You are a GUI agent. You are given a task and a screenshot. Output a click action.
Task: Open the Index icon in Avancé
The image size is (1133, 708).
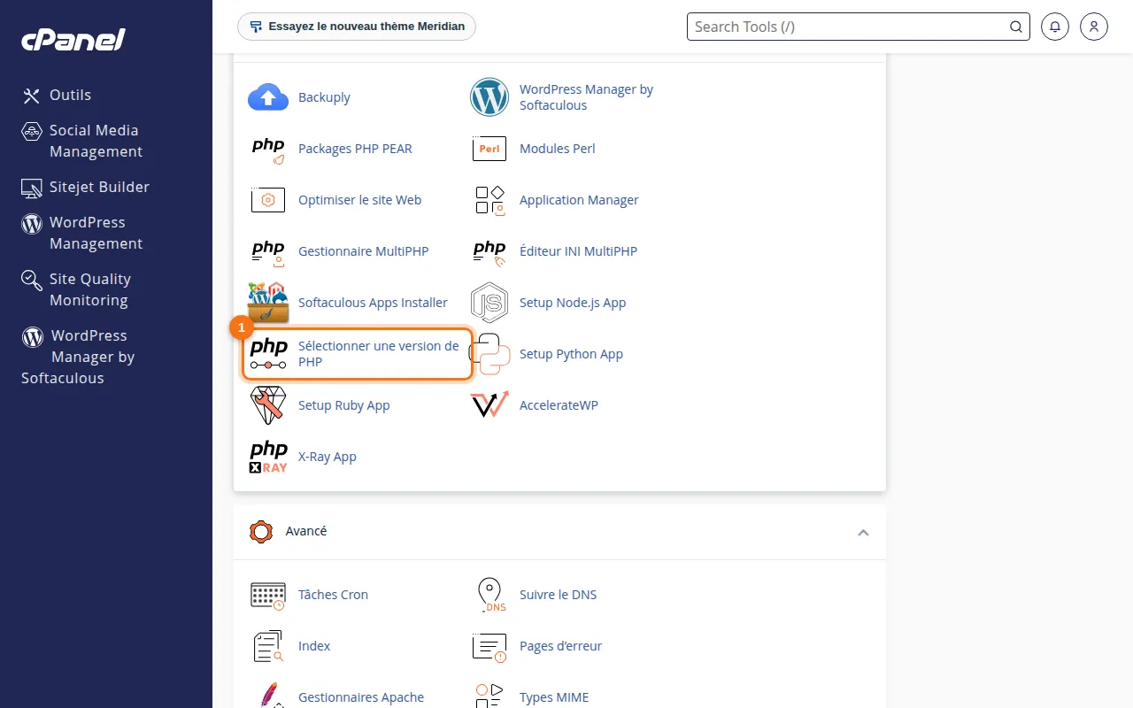[x=268, y=646]
